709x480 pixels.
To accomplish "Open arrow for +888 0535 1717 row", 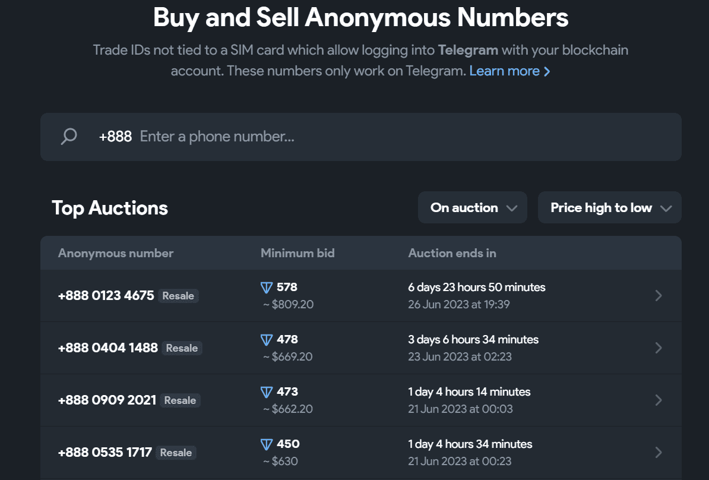I will point(658,453).
